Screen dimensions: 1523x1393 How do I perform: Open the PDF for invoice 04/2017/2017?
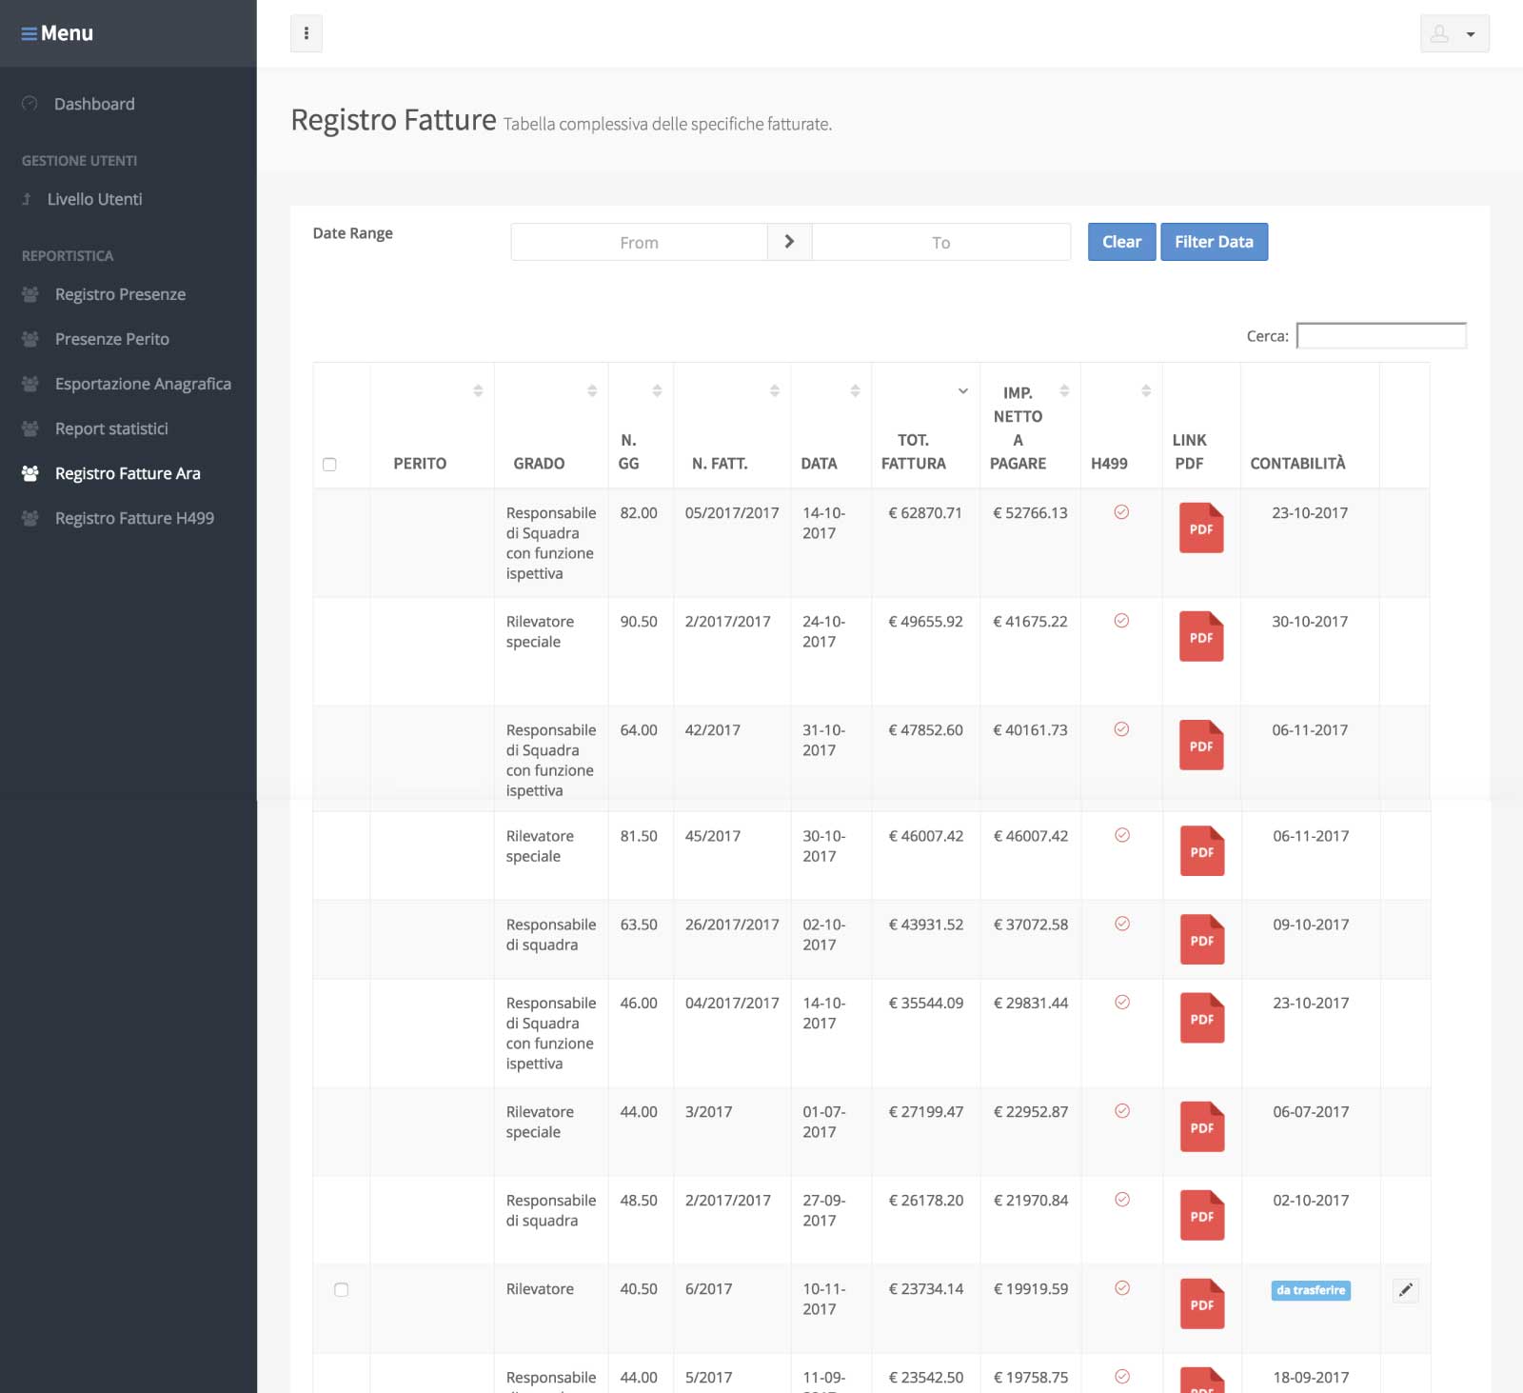tap(1202, 1018)
